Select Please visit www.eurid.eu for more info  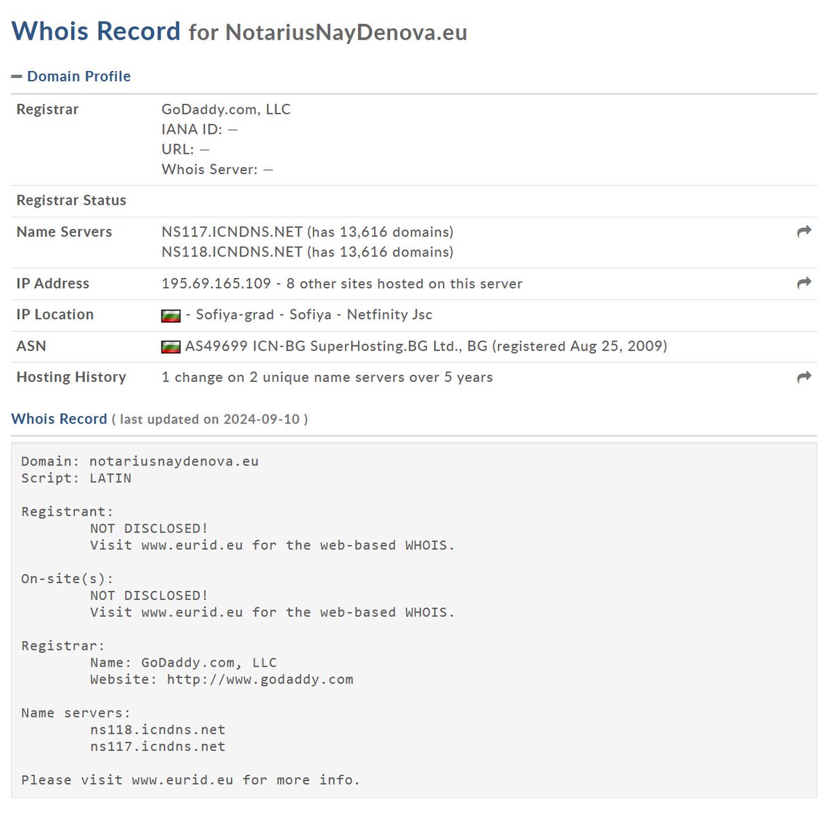190,780
